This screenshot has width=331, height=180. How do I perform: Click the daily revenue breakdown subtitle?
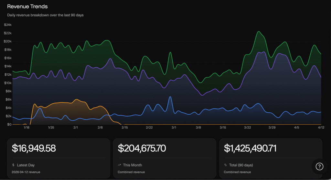click(x=45, y=15)
